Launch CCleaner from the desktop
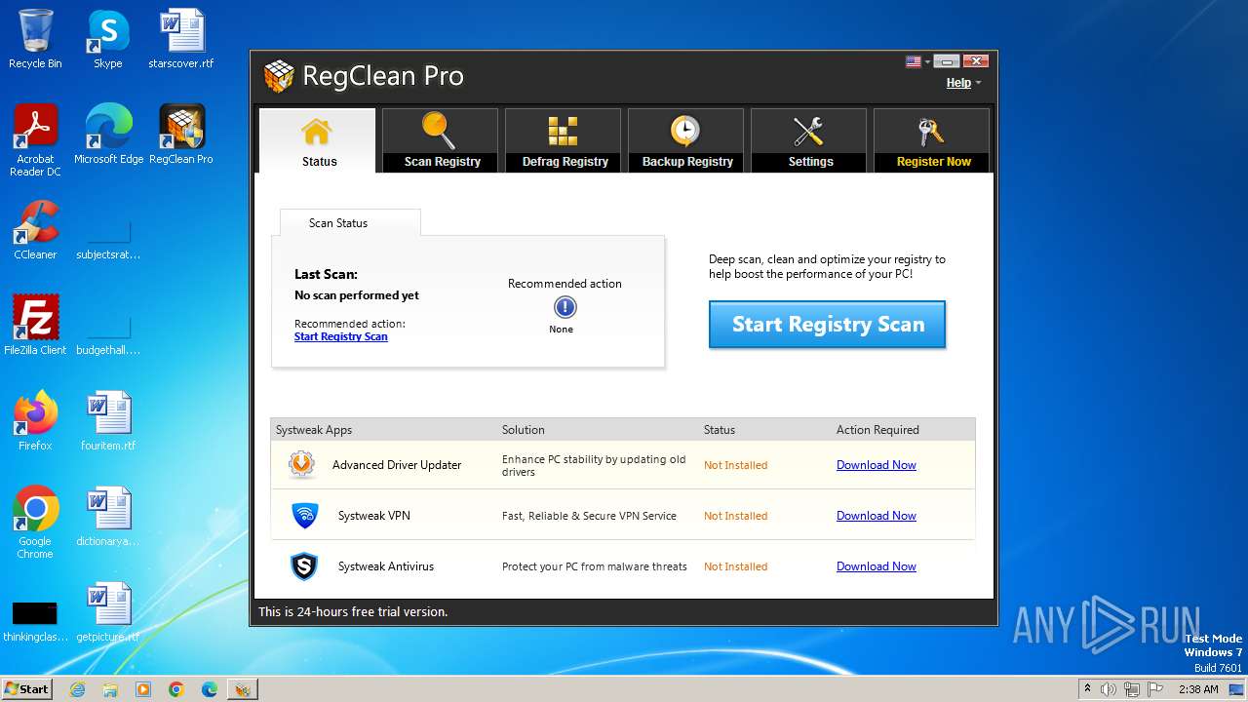 pos(35,230)
